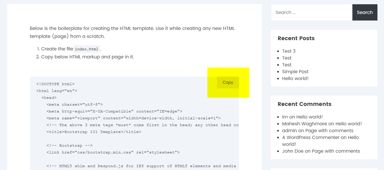
Task: Open the "Hello world!" recent post
Action: [x=295, y=78]
